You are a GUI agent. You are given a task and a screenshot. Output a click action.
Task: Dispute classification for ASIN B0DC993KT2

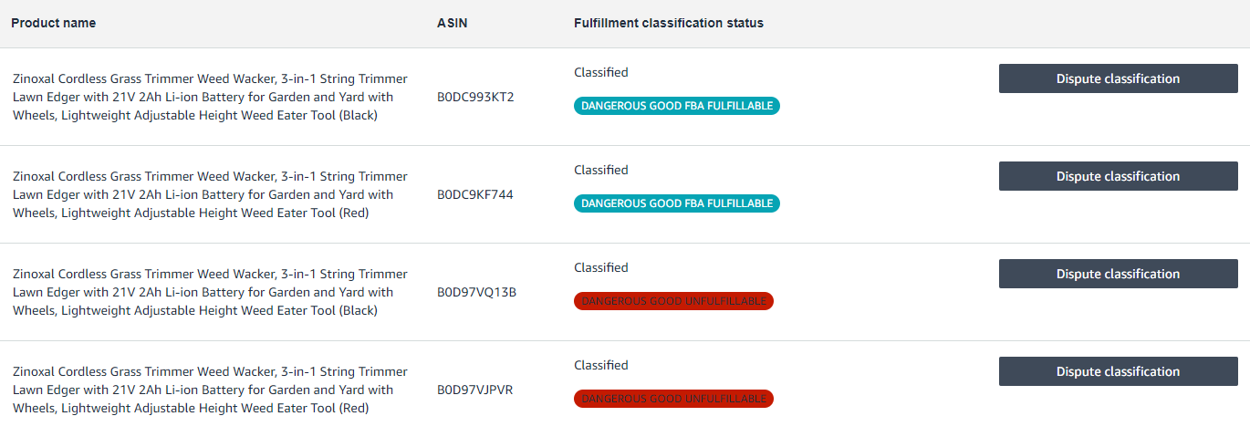1118,78
